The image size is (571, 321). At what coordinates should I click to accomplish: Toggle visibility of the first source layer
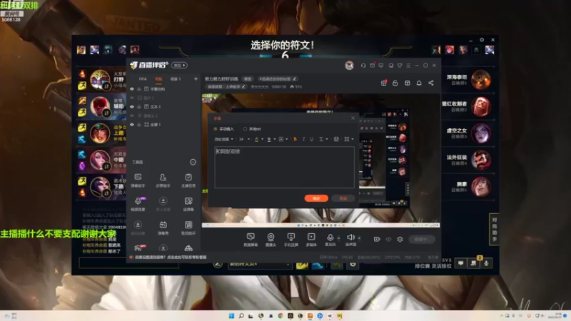(x=132, y=88)
